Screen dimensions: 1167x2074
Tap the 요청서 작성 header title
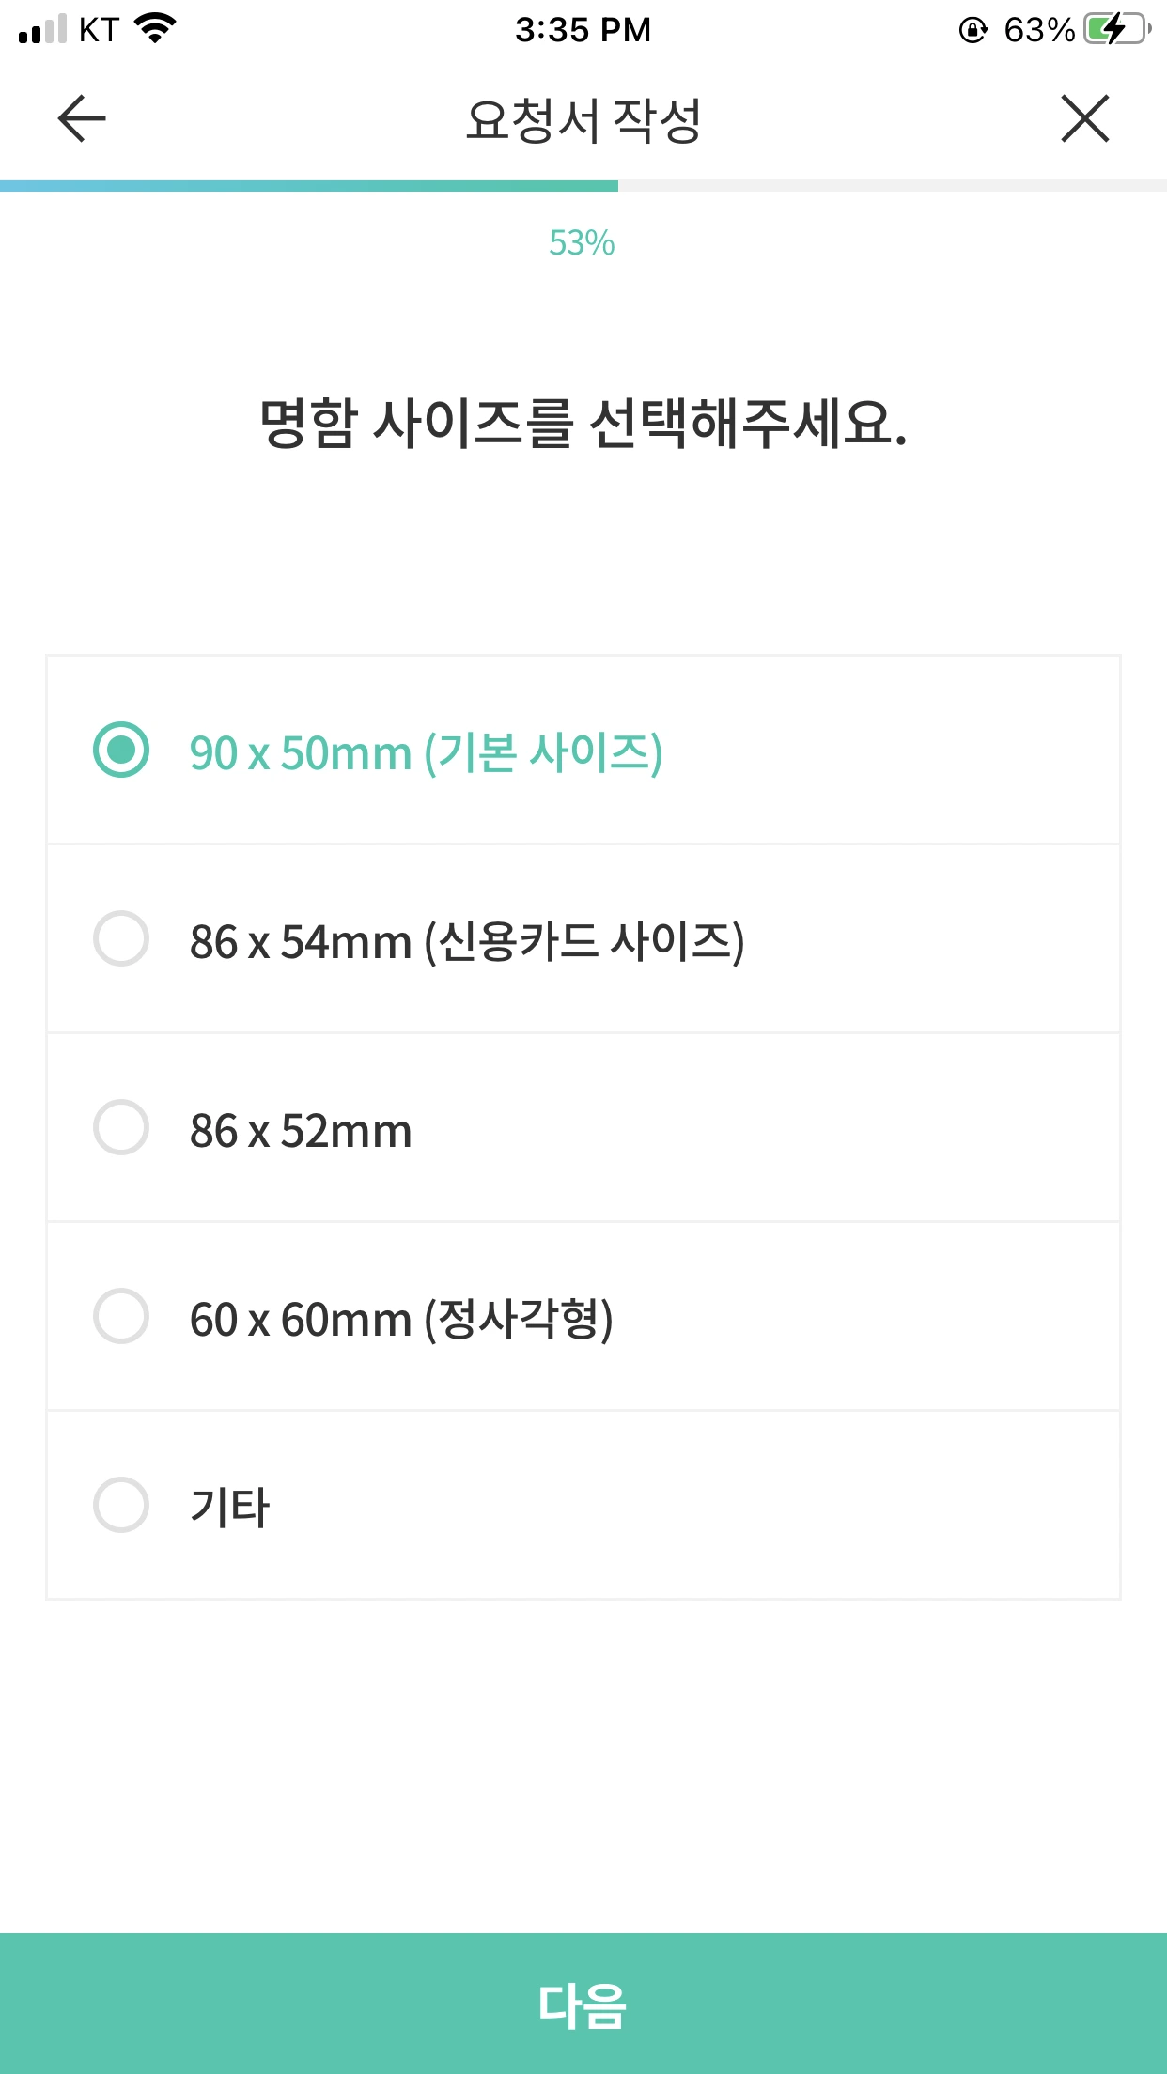(x=583, y=120)
